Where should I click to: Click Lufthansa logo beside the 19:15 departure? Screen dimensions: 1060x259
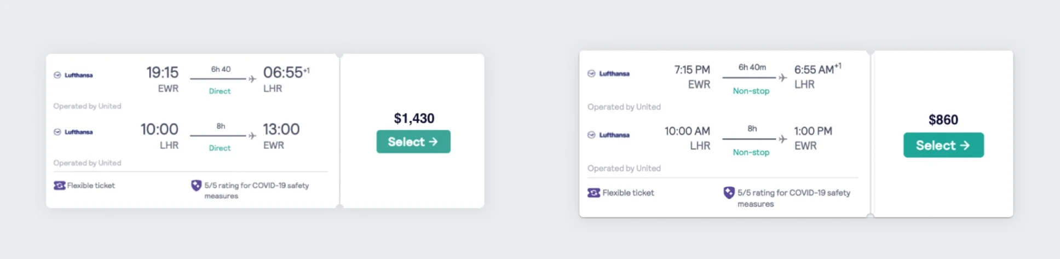73,75
